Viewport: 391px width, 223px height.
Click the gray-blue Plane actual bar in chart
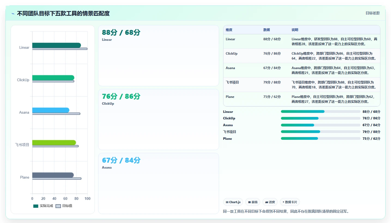click(53, 175)
